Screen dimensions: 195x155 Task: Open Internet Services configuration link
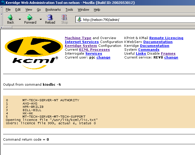[x=82, y=42]
